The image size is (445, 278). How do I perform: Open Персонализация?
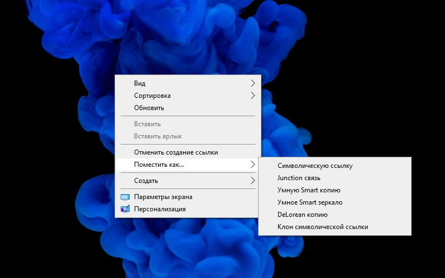(188, 209)
